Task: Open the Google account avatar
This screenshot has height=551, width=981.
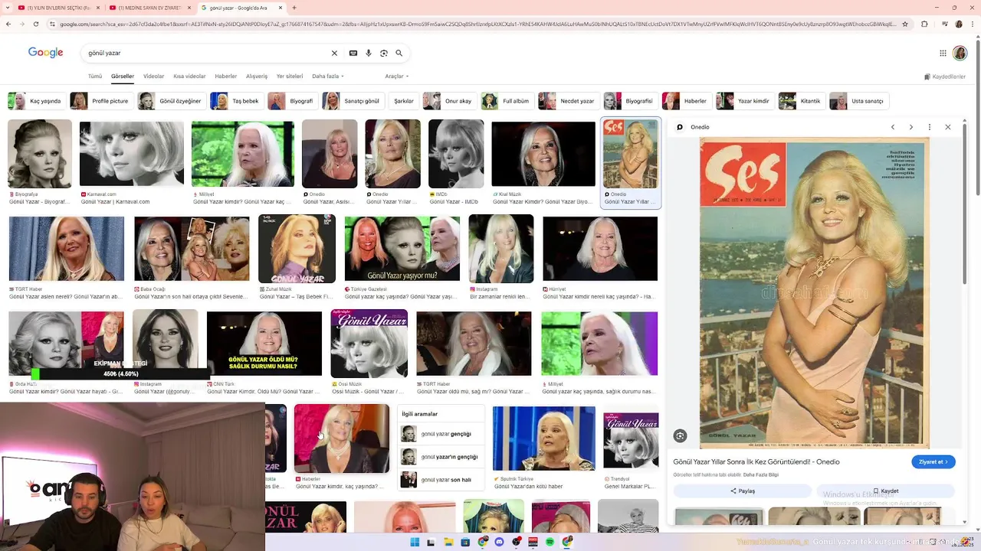Action: (960, 53)
